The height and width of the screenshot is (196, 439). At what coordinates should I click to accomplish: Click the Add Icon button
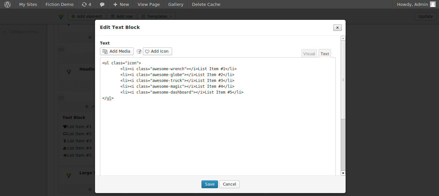(158, 51)
